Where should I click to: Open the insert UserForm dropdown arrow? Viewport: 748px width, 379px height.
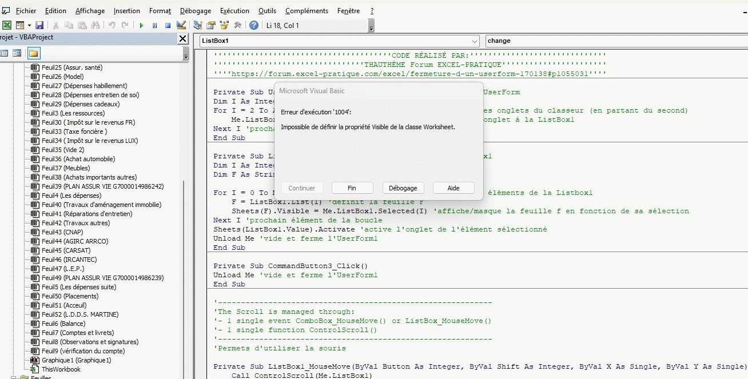click(x=29, y=26)
